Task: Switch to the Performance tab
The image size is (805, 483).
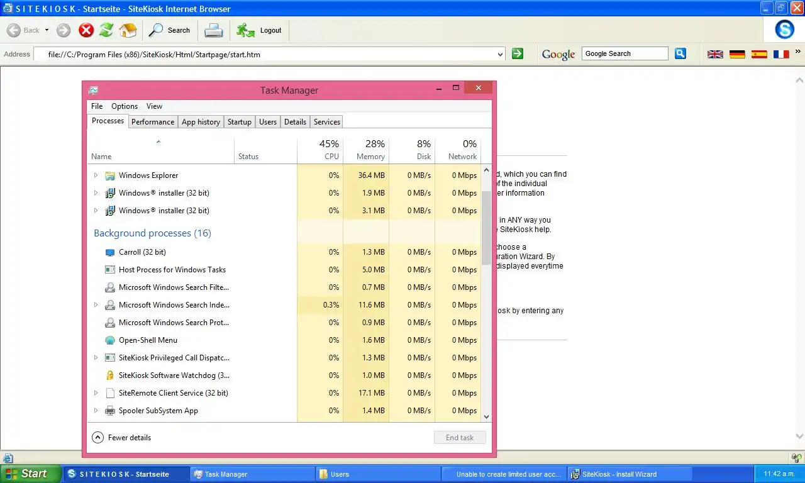Action: pyautogui.click(x=153, y=122)
